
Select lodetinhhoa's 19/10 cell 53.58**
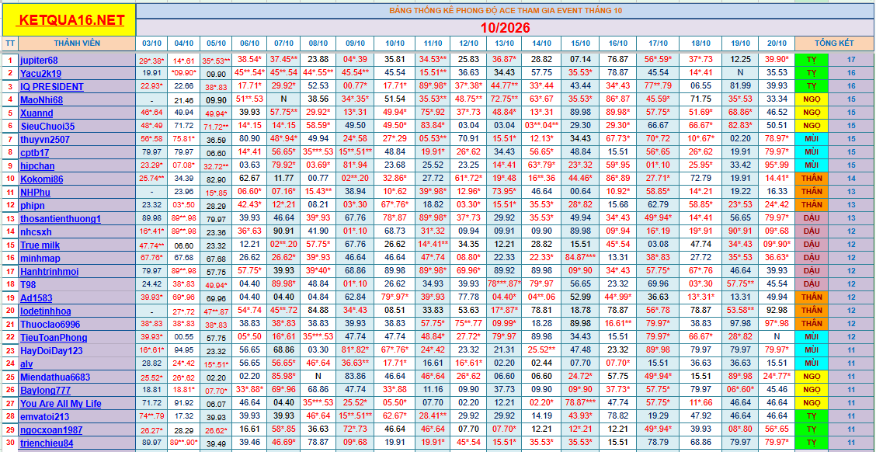pyautogui.click(x=739, y=311)
